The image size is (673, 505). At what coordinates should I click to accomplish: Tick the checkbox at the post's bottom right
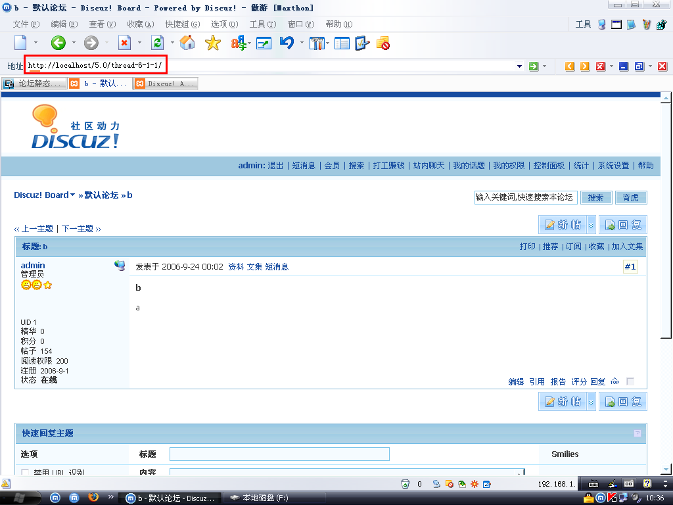(x=630, y=381)
